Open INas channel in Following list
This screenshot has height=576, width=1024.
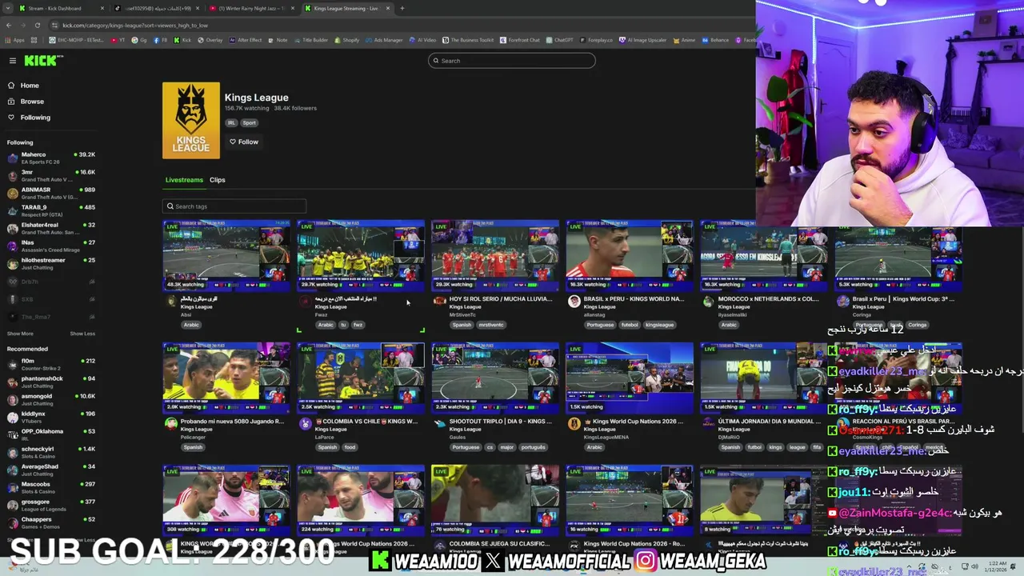(50, 246)
